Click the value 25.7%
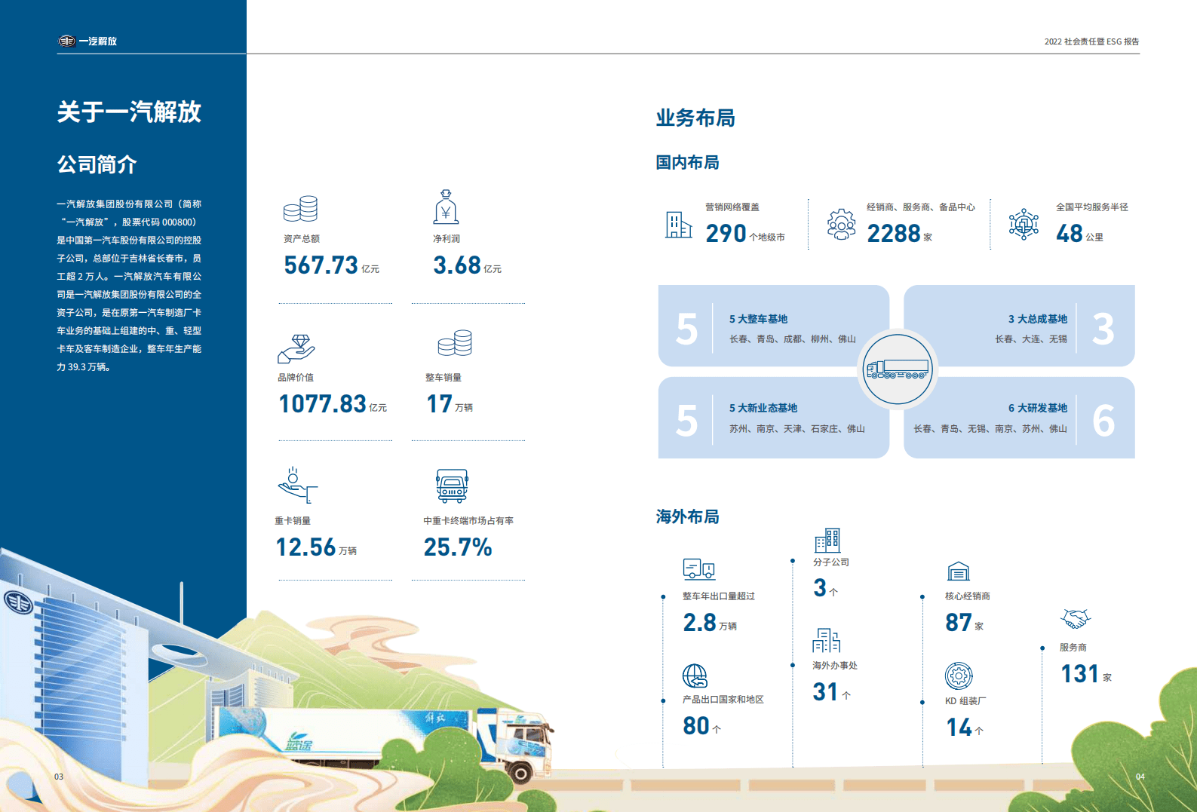This screenshot has width=1197, height=812. click(x=458, y=547)
